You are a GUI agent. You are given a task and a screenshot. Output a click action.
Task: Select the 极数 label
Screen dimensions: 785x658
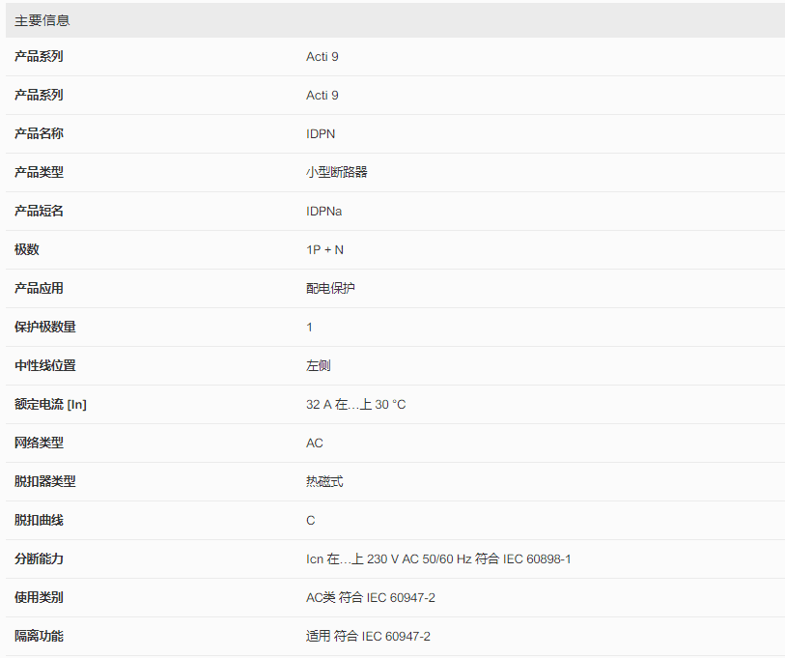click(26, 249)
